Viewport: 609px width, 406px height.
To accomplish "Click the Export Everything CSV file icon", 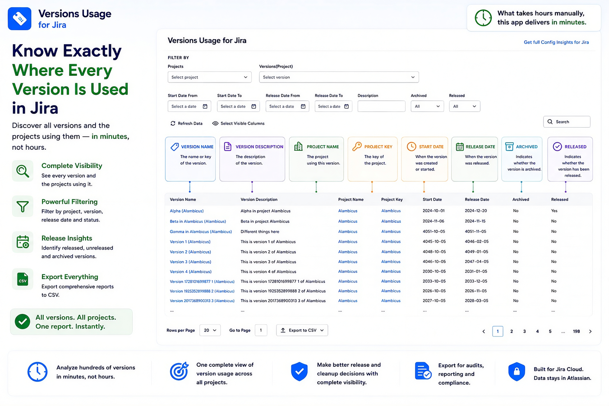I will [23, 279].
